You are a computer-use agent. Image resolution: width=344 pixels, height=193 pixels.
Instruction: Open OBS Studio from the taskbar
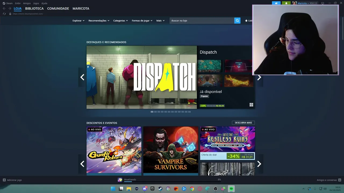[x=216, y=189]
